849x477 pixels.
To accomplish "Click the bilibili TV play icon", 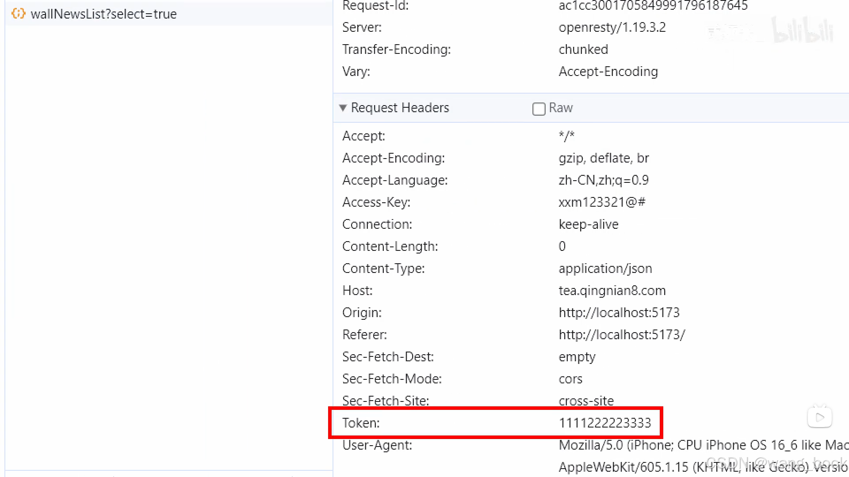I will click(x=819, y=417).
